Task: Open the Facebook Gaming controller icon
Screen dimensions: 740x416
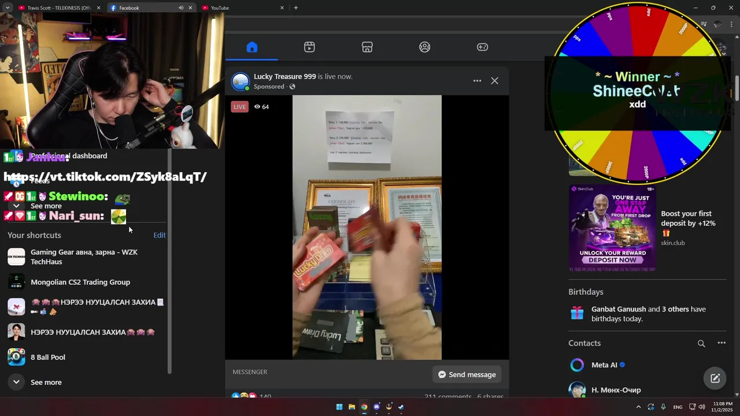Action: coord(482,47)
